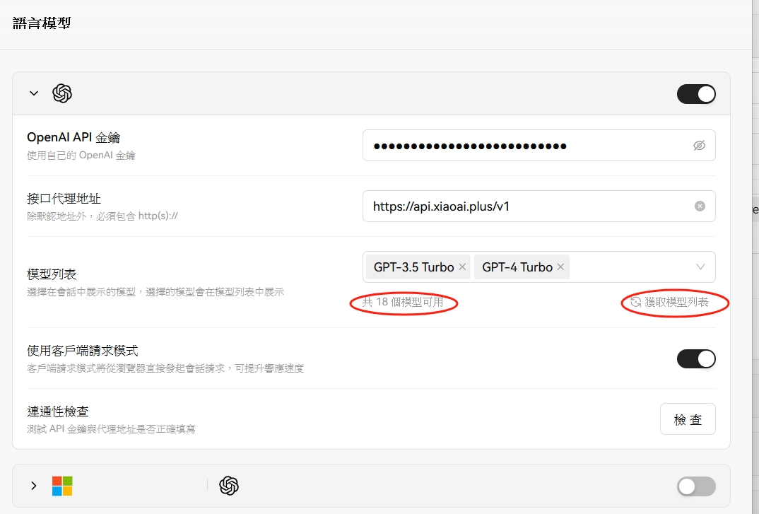Click the 連通性檢查 setting label
Screen dimensions: 759x514
click(58, 411)
